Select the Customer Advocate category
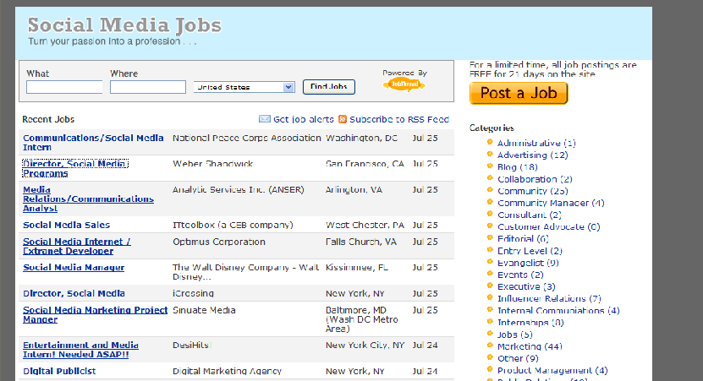The height and width of the screenshot is (381, 703). [x=548, y=227]
